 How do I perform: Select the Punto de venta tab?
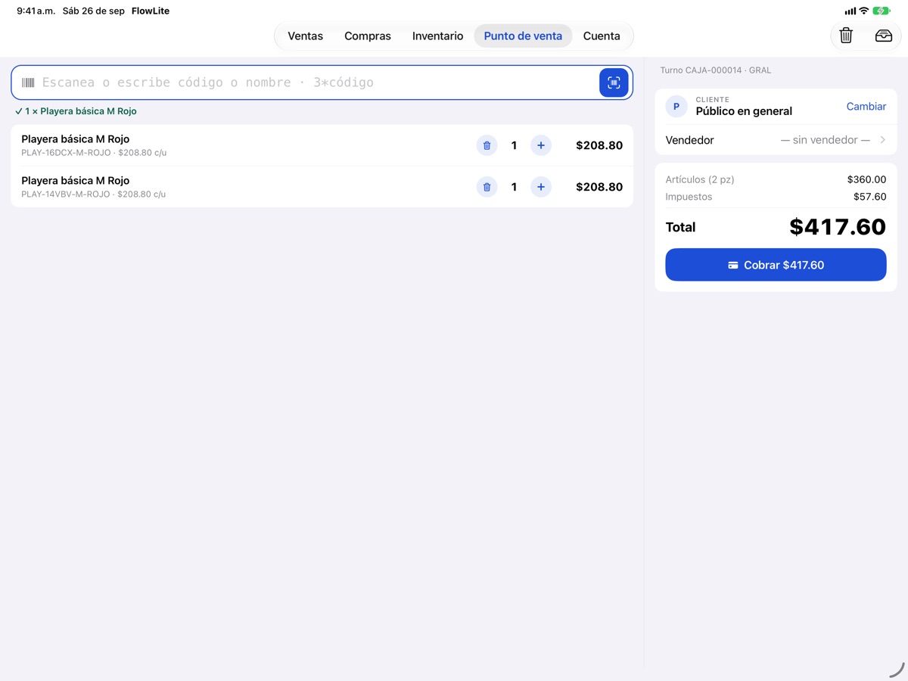click(x=523, y=36)
